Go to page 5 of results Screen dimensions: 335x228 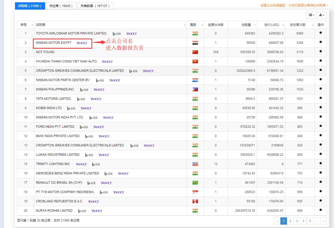pos(310,221)
